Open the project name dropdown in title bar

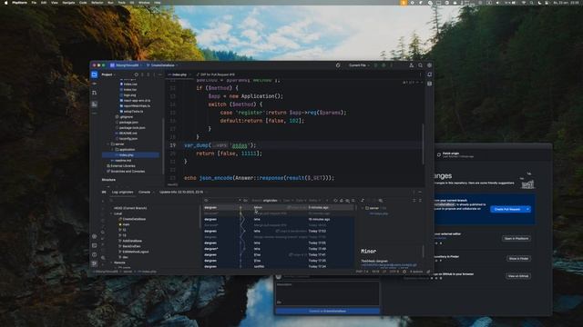pos(127,65)
